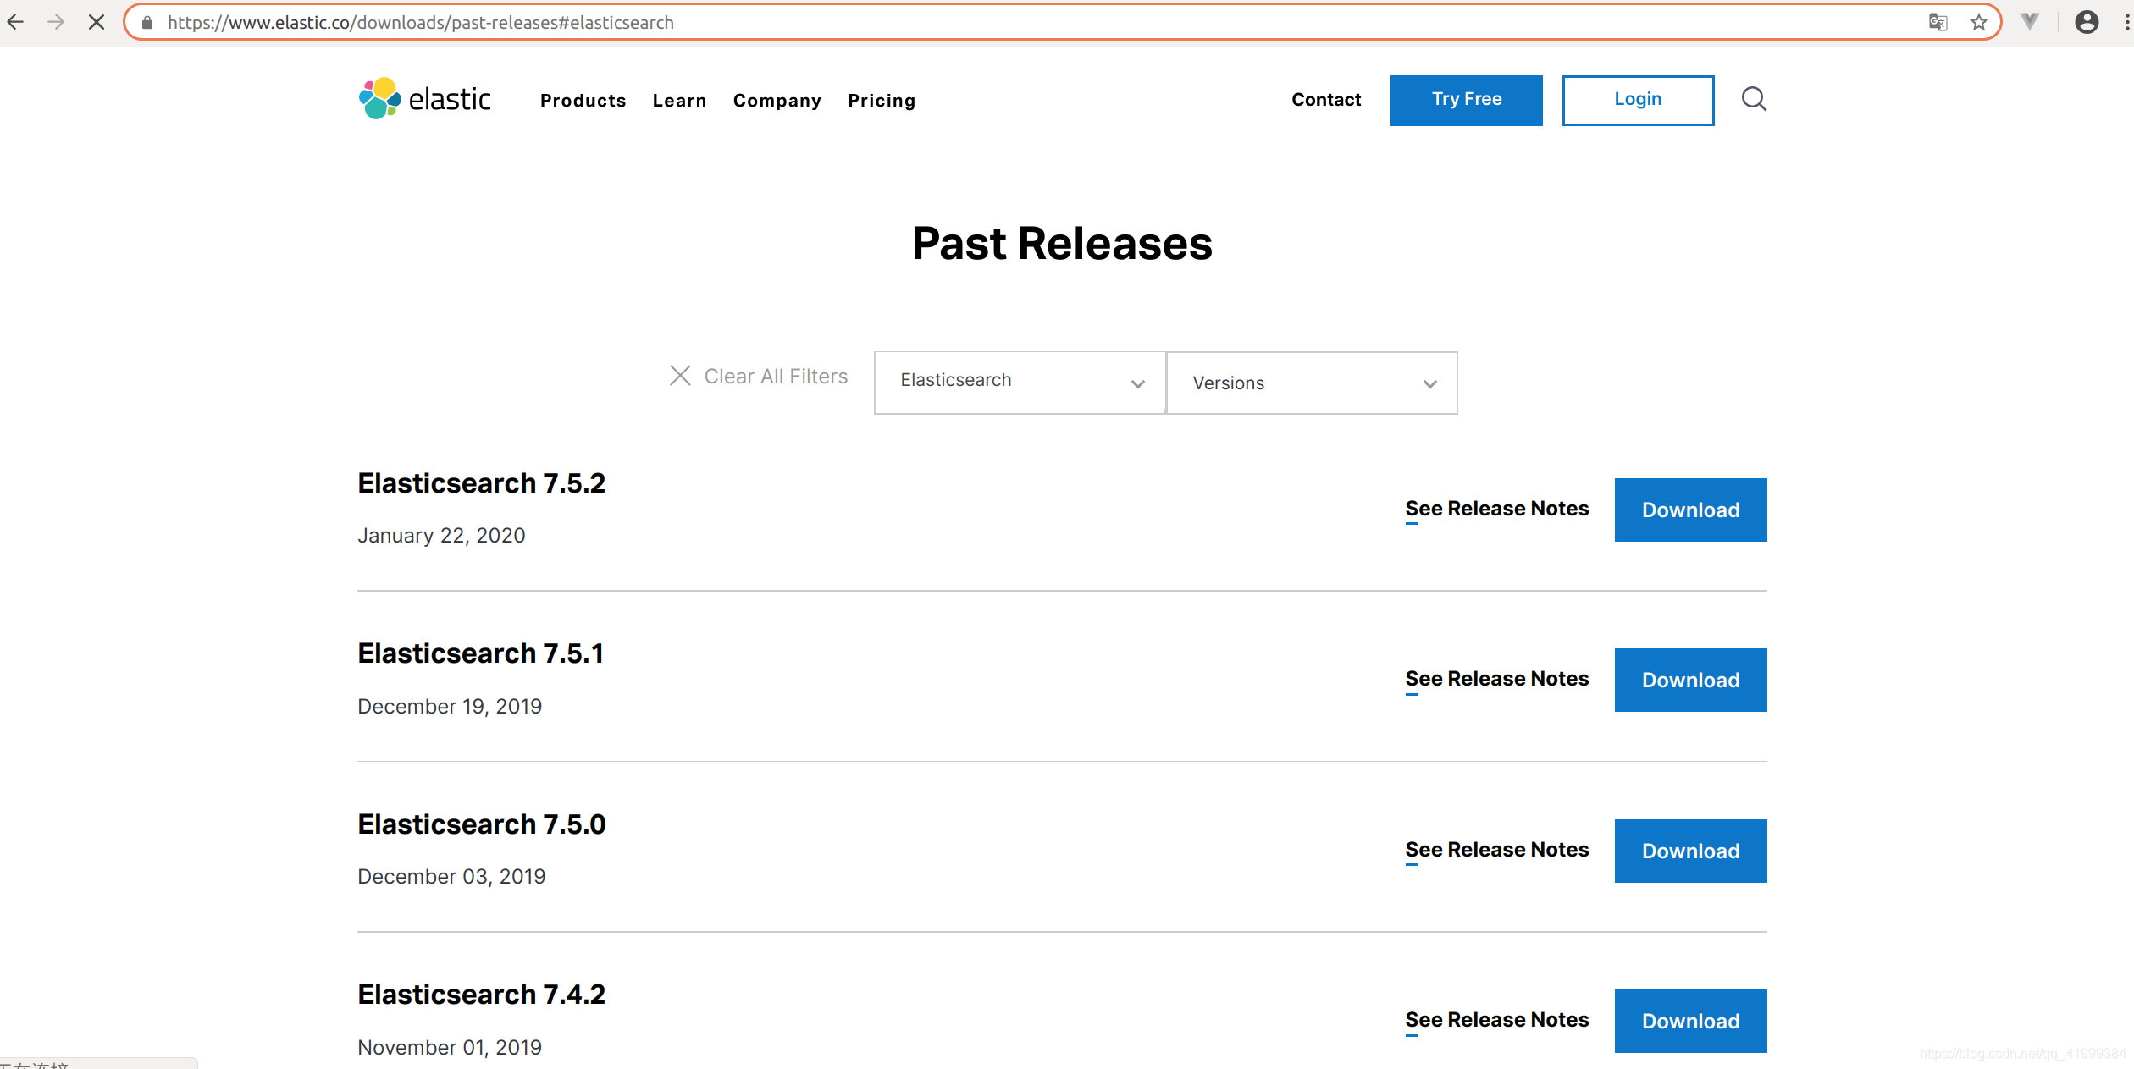Viewport: 2134px width, 1069px height.
Task: Open the Pricing menu
Action: pos(882,101)
